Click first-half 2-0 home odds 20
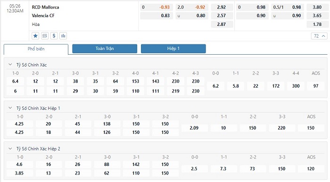 [49, 124]
